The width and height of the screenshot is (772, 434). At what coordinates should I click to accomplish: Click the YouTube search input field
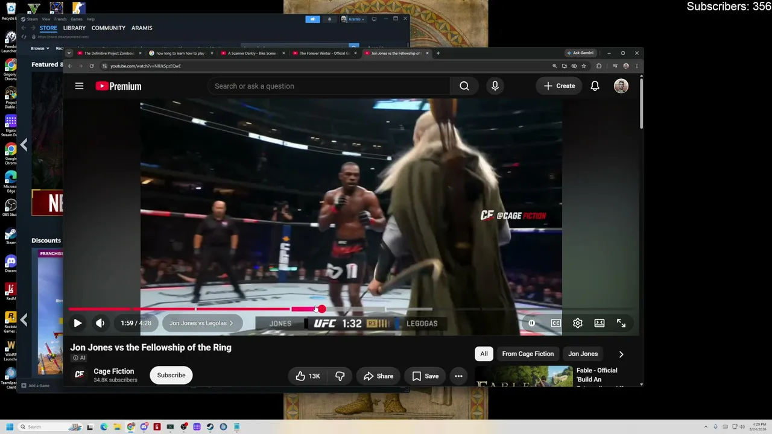329,86
